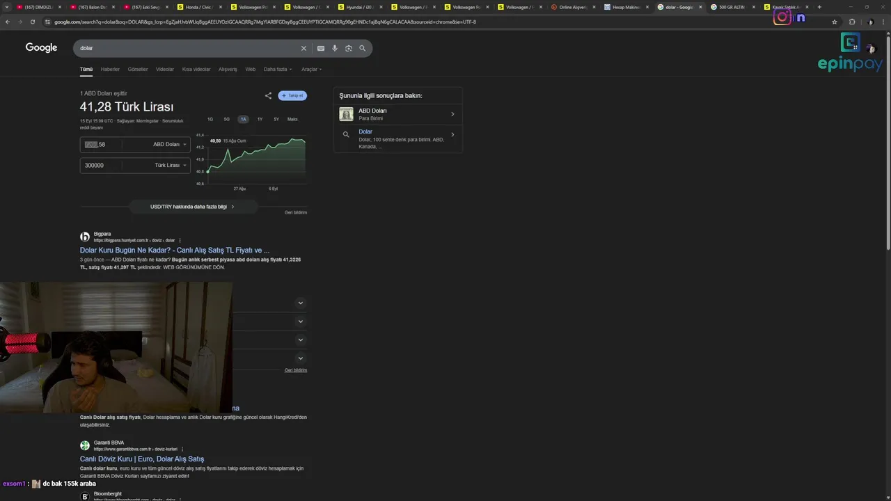The width and height of the screenshot is (891, 501).
Task: Start voice search with microphone icon
Action: click(335, 48)
